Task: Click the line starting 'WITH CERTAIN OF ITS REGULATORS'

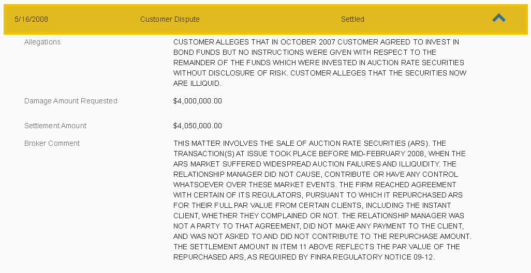Action: 318,195
